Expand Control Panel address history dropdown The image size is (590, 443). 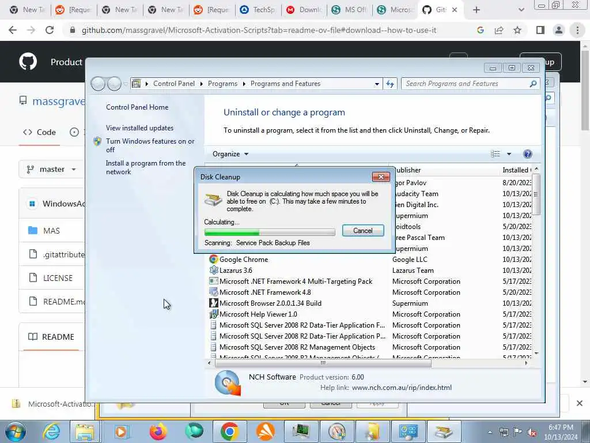[377, 84]
